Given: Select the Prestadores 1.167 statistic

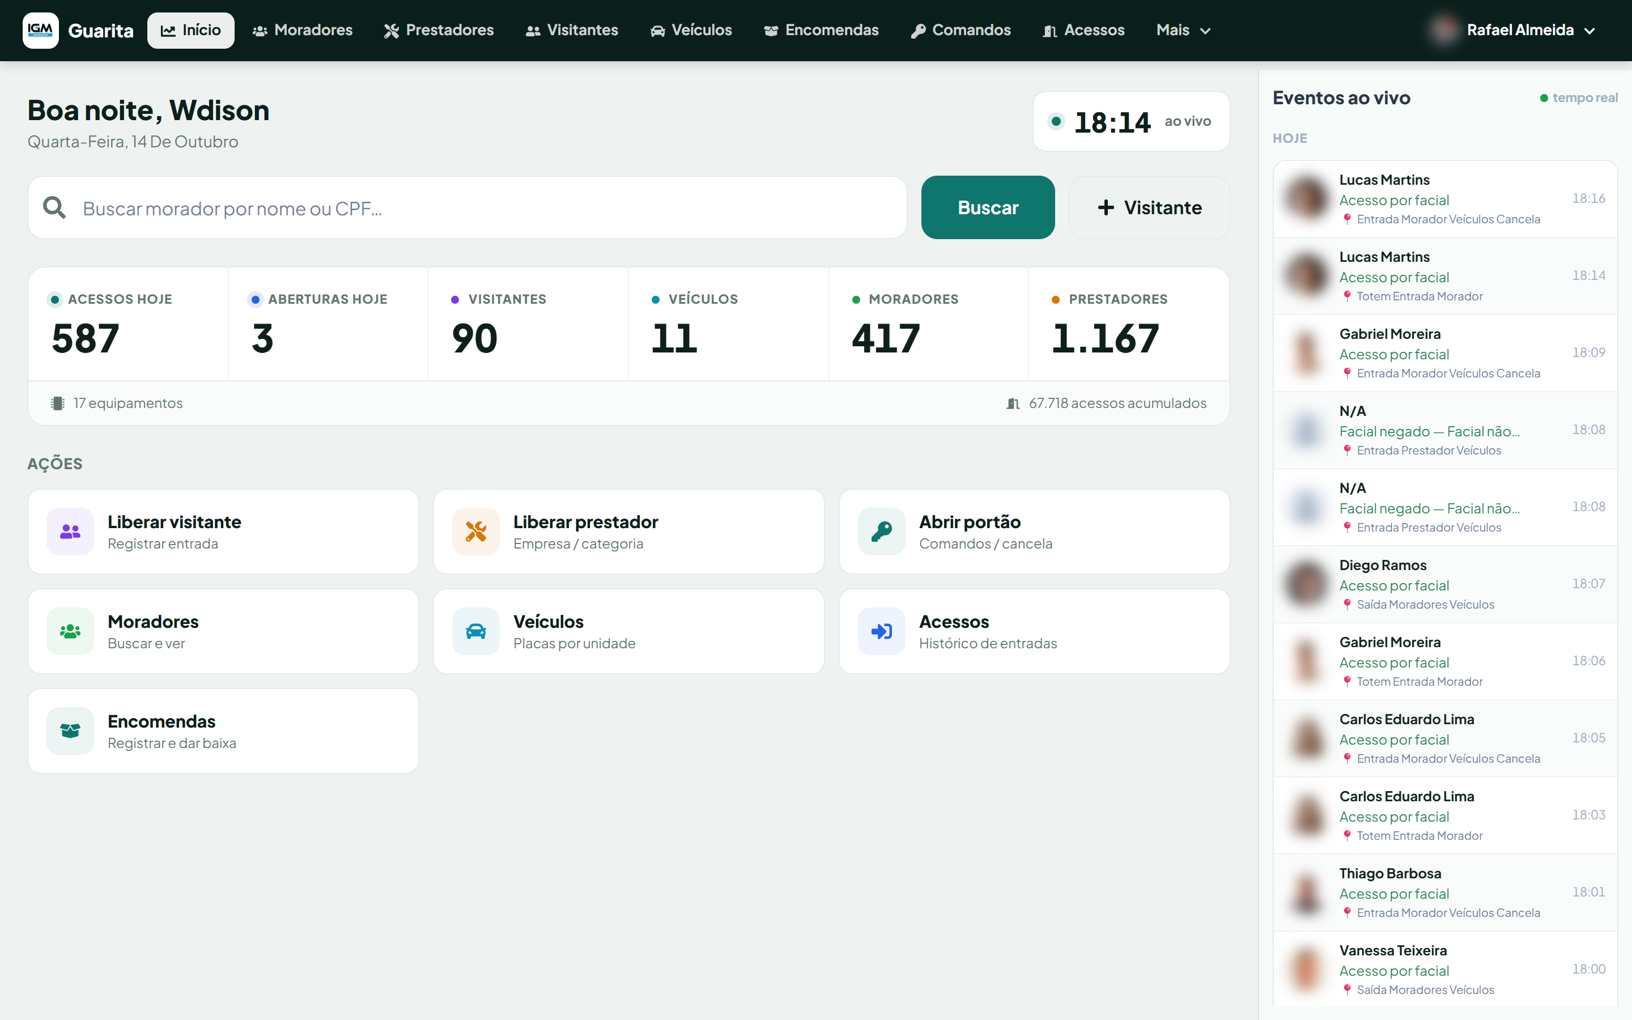Looking at the screenshot, I should [1128, 324].
